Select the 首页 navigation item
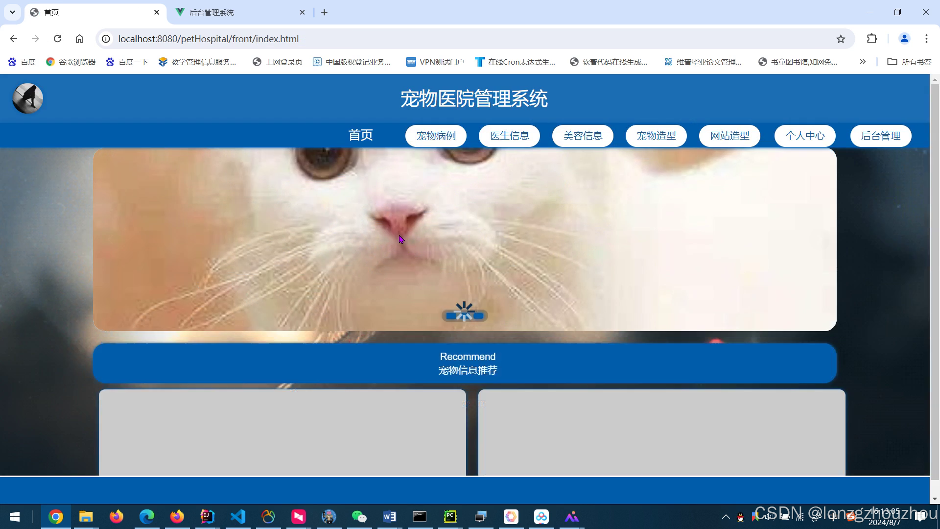 [360, 135]
